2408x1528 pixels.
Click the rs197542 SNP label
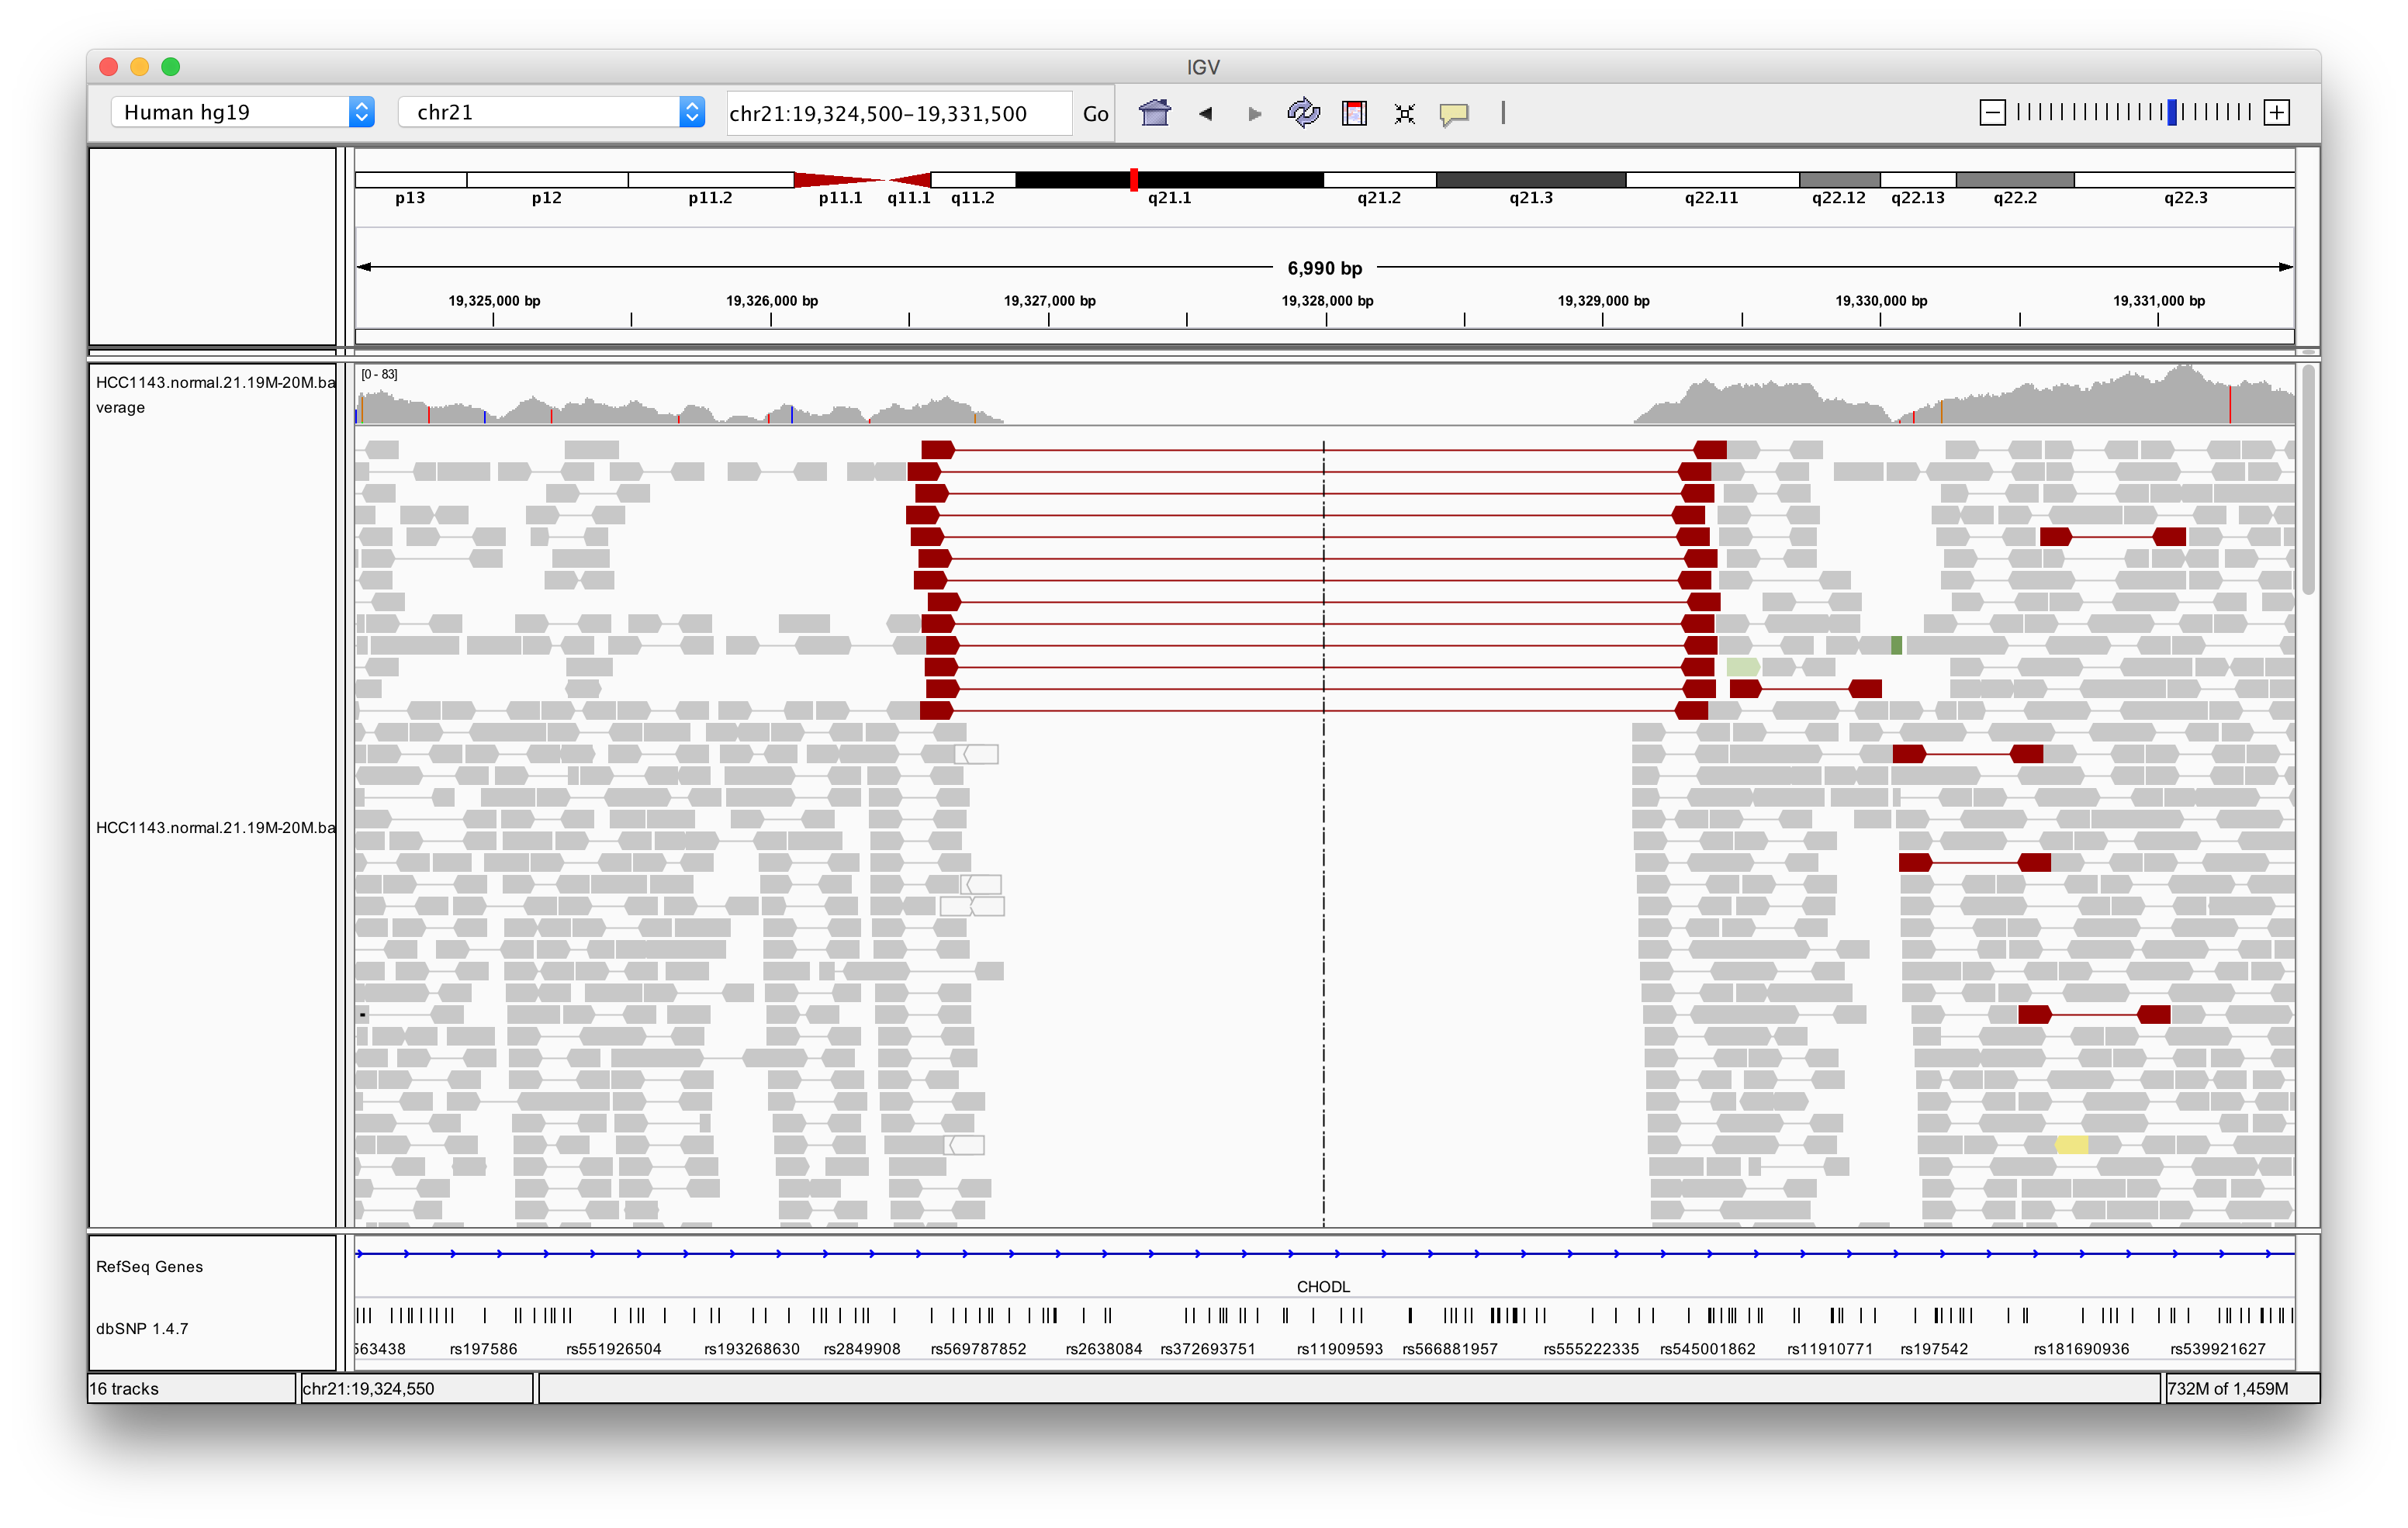pos(1933,1348)
